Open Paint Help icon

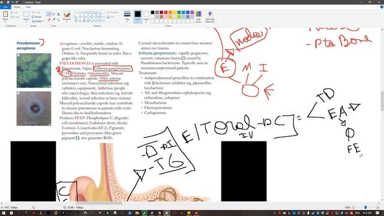[x=382, y=7]
